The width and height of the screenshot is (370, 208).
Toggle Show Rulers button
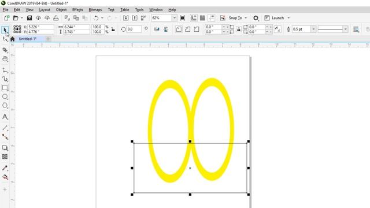click(194, 18)
